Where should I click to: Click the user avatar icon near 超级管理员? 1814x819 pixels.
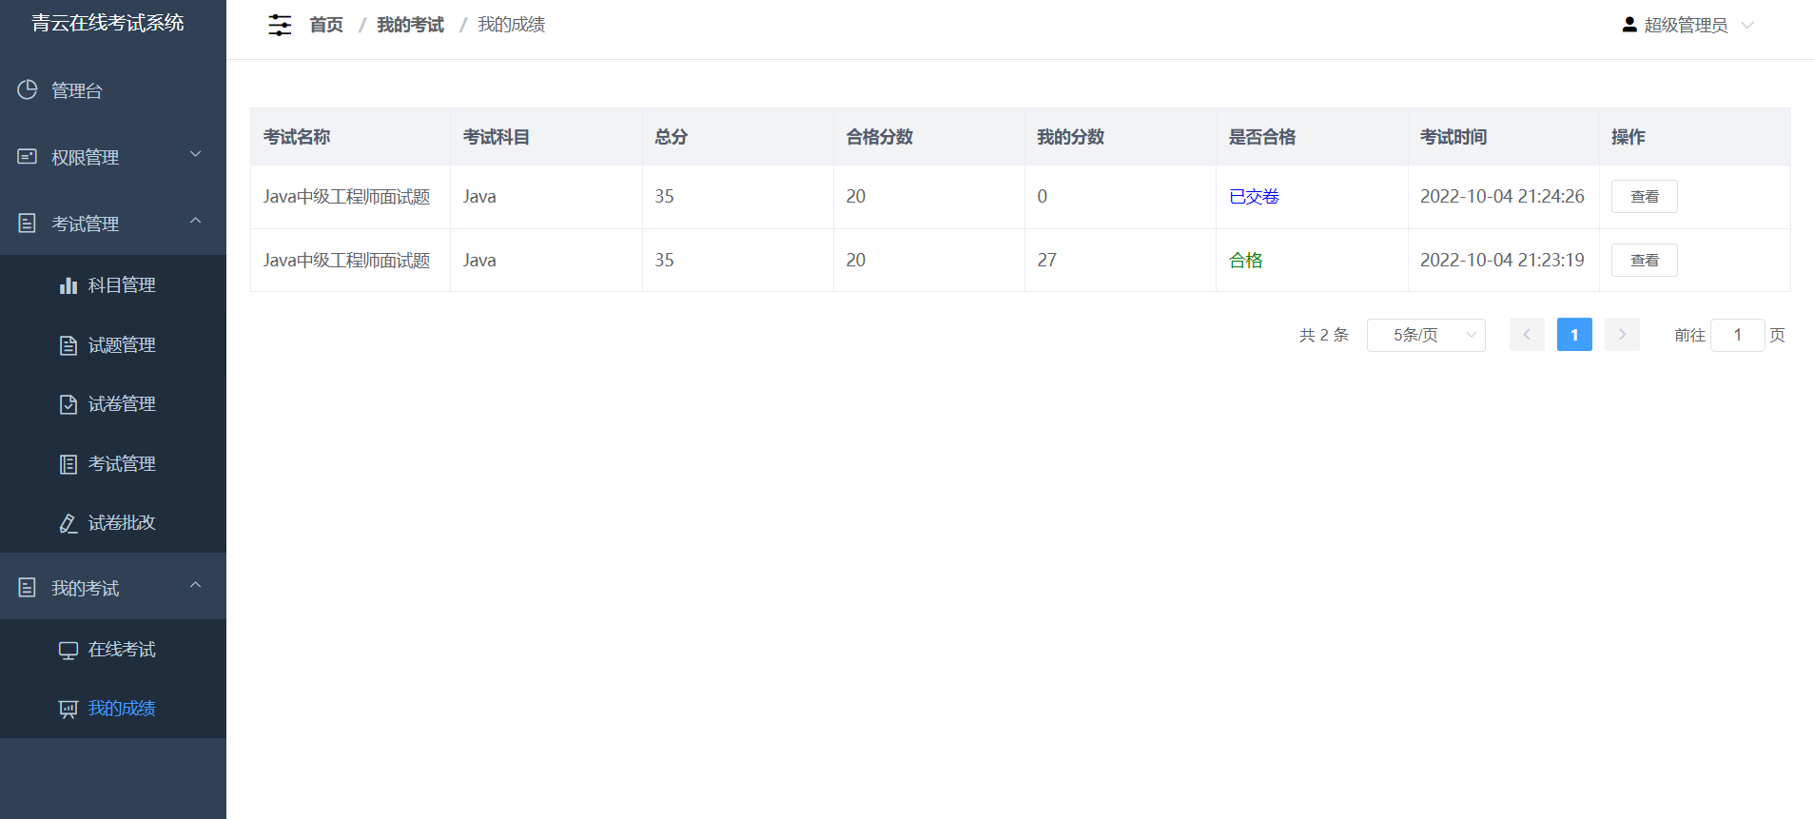coord(1629,25)
